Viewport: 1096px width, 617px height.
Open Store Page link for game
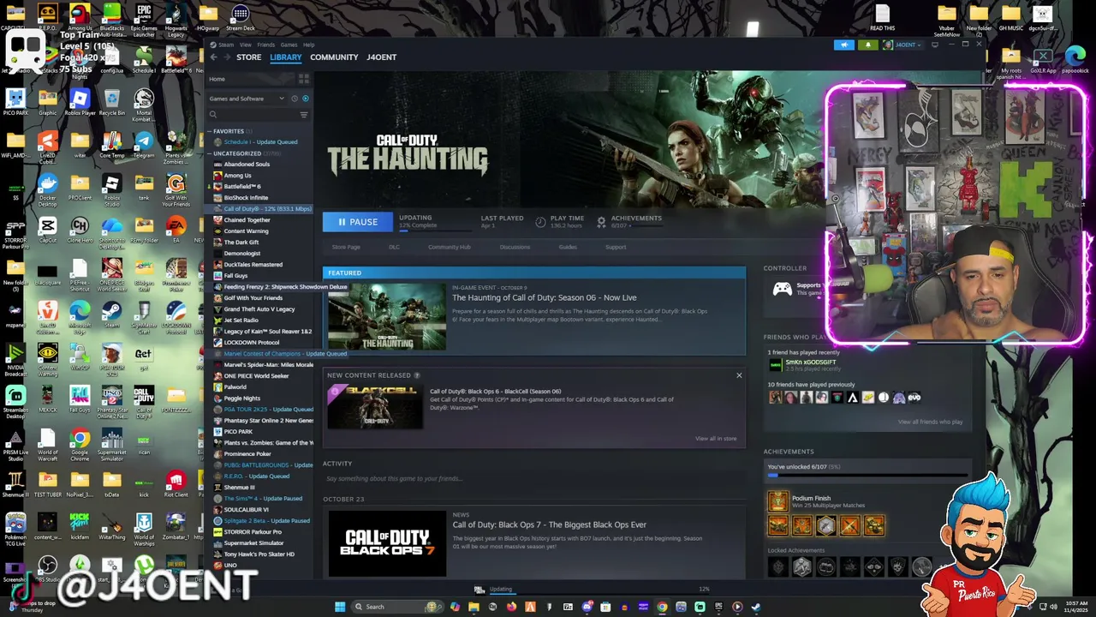346,247
